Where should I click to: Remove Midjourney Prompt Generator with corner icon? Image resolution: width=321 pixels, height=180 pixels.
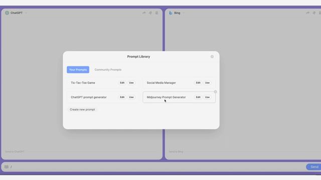point(215,92)
